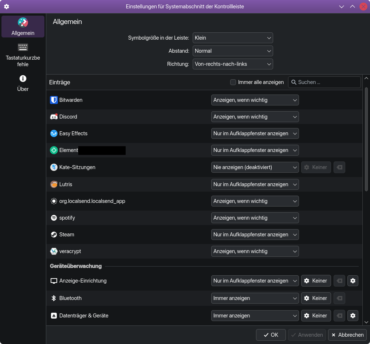Open configuration gear for Anzeige-Einrichtung
This screenshot has width=370, height=344.
coord(353,281)
